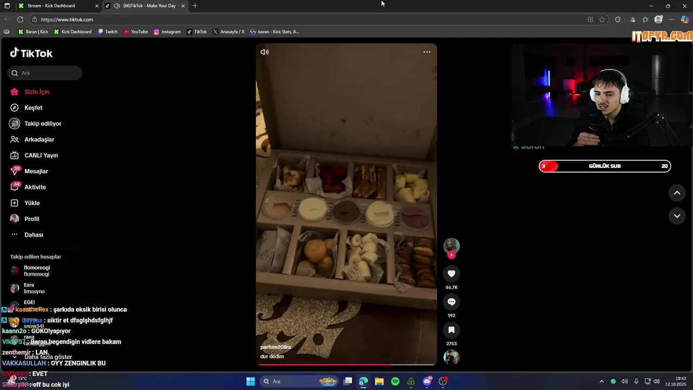
Task: Open Aktivite notifications
Action: tap(28, 187)
